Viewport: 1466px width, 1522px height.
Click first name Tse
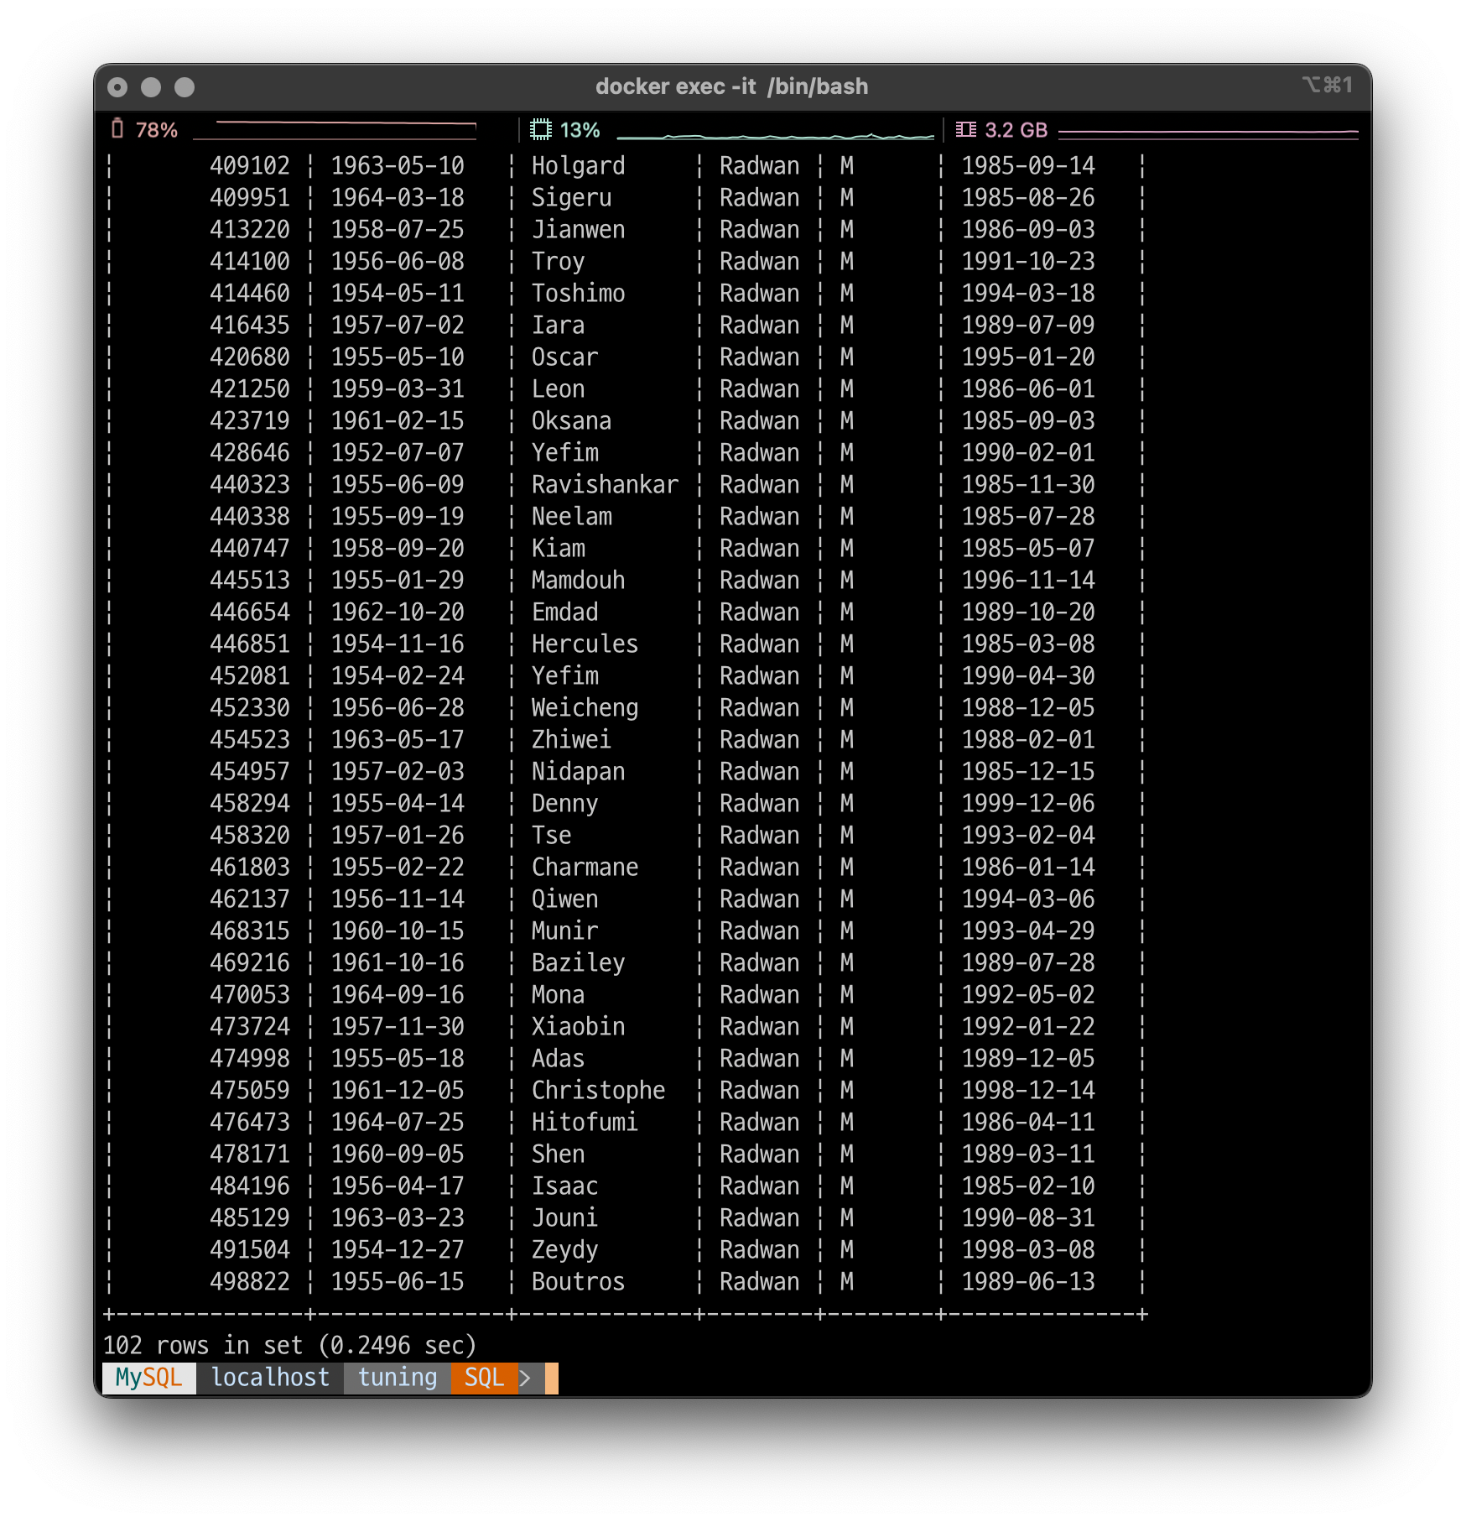coord(551,836)
